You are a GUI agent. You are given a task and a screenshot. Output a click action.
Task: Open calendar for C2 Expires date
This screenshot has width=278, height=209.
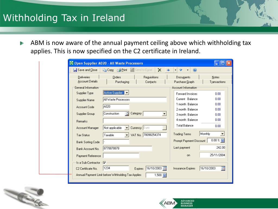tap(165, 168)
